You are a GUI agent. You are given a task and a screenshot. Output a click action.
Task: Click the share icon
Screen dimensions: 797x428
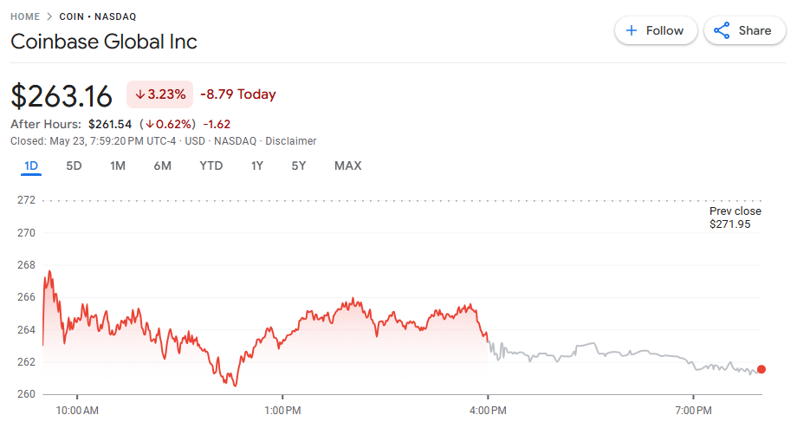click(x=722, y=30)
